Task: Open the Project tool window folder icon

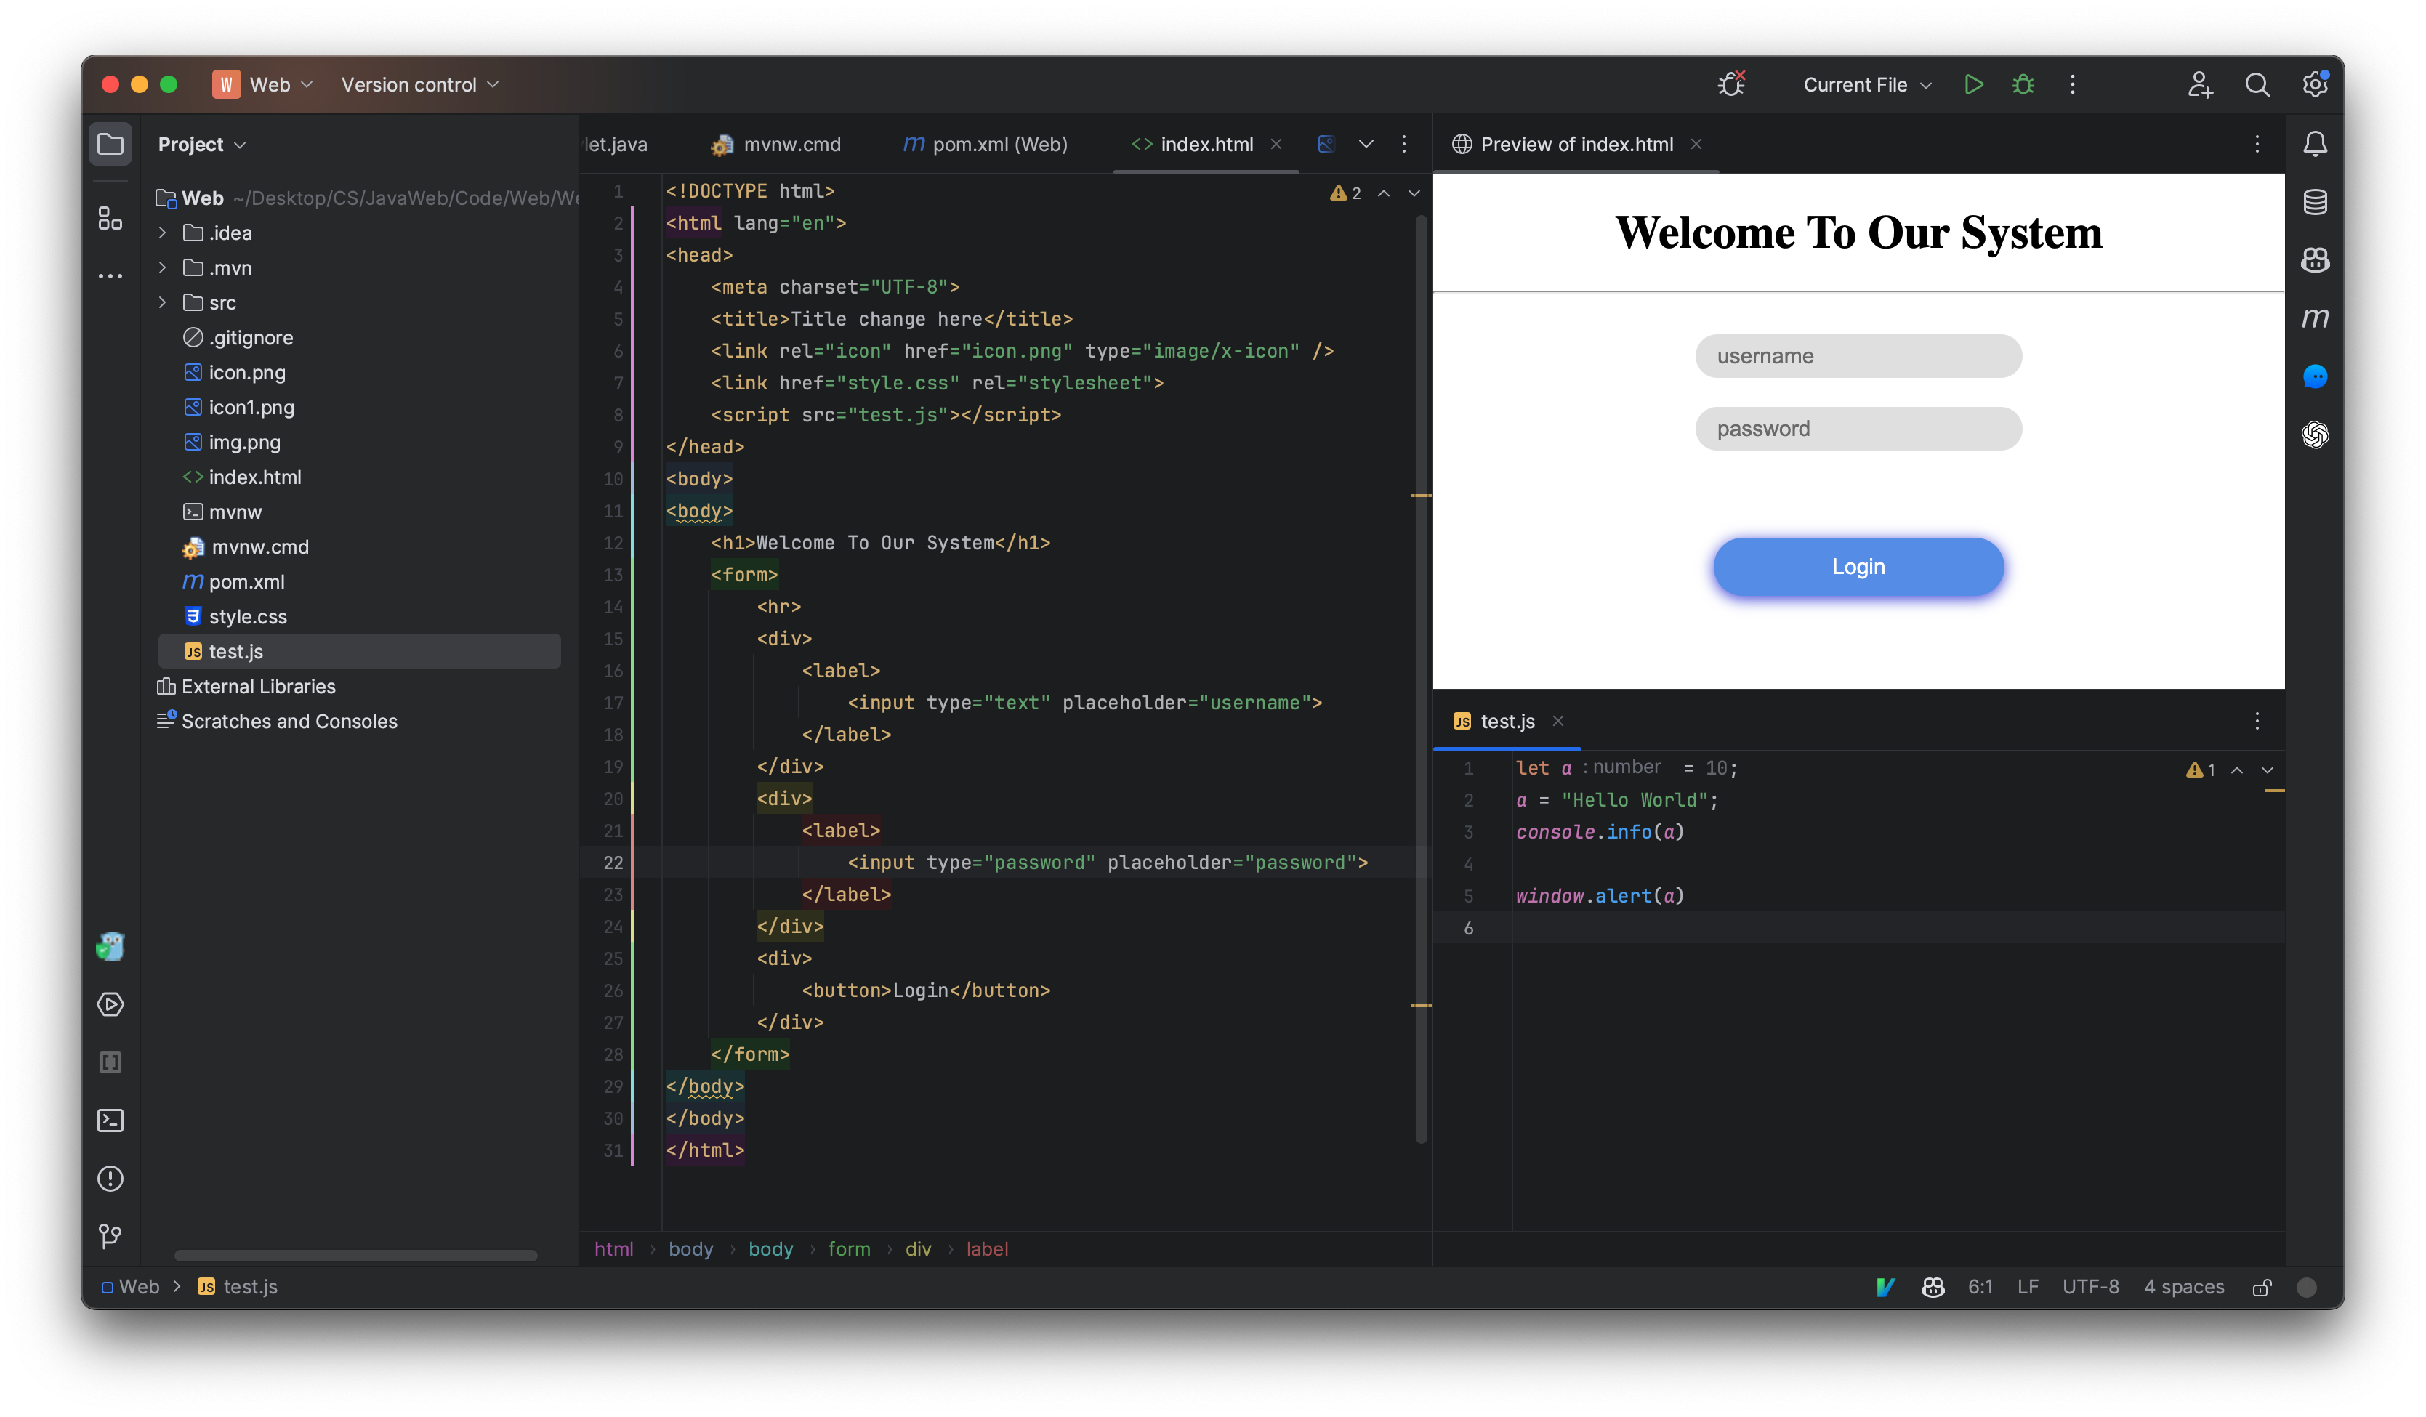Action: (110, 145)
